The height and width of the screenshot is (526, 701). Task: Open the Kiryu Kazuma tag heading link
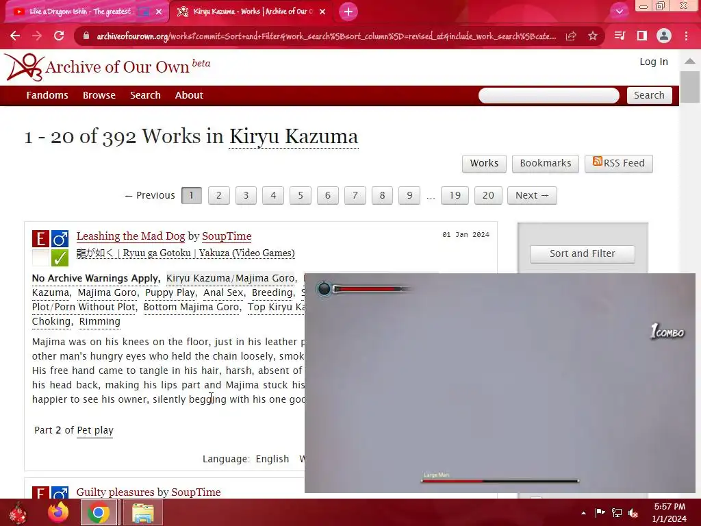(294, 136)
